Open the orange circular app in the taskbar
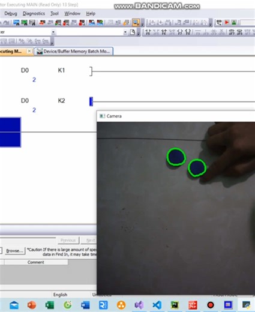 121,305
